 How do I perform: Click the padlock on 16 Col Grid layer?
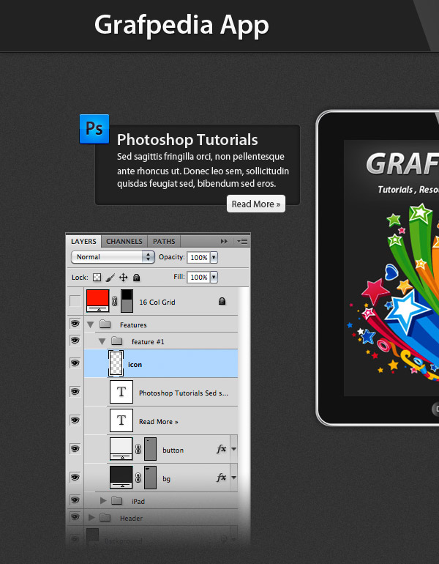(222, 301)
